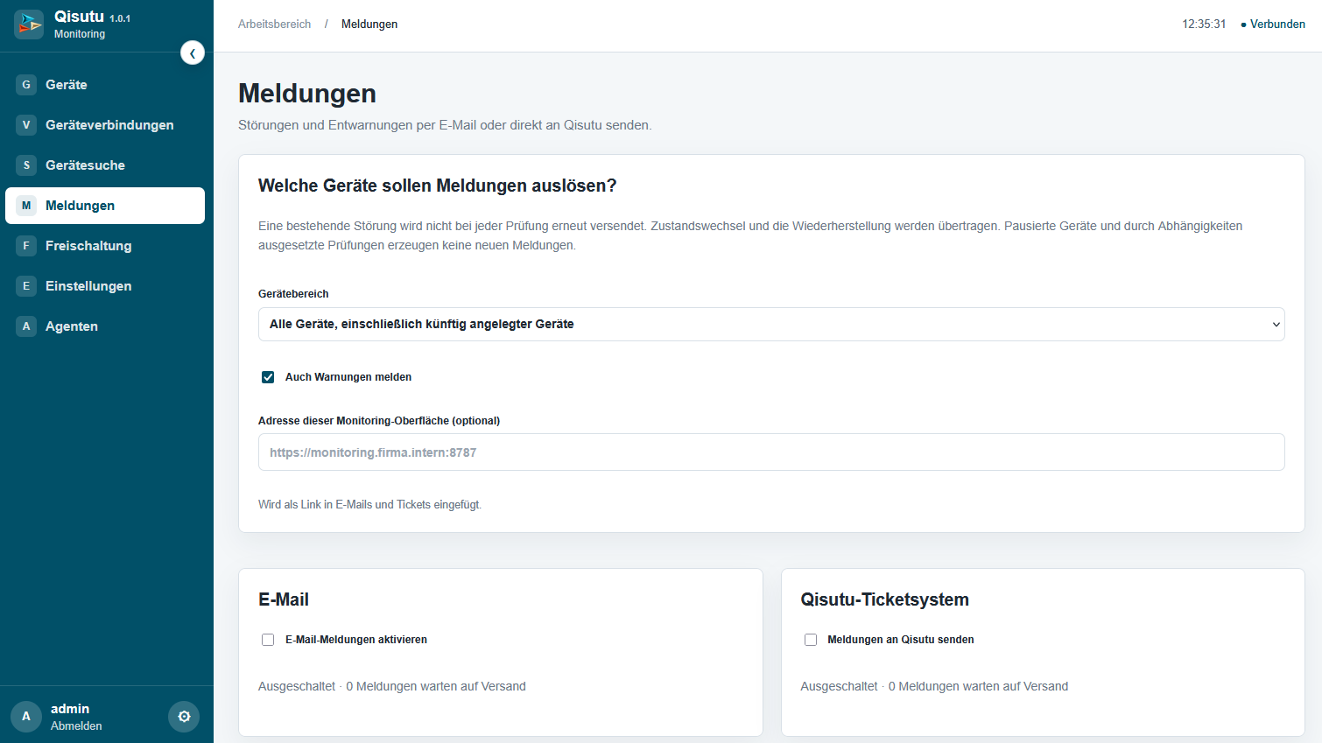Click the 12:35:31 clock display
Screen dimensions: 1322x743
tap(1204, 25)
